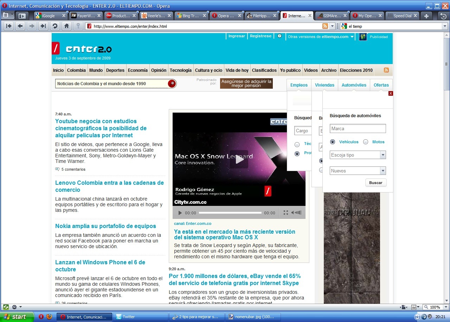The image size is (450, 322).
Task: Click the red search button beside Noticias field
Action: point(172,83)
